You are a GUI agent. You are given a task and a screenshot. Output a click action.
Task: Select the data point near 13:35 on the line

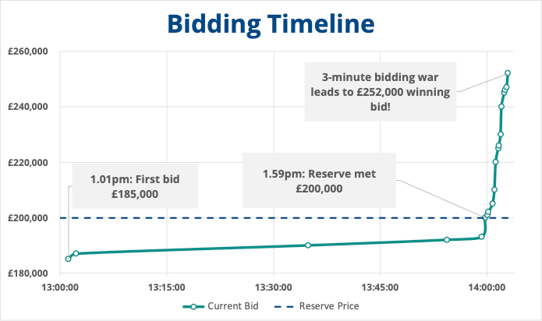coord(308,245)
